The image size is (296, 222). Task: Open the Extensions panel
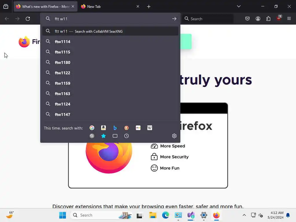point(268,18)
